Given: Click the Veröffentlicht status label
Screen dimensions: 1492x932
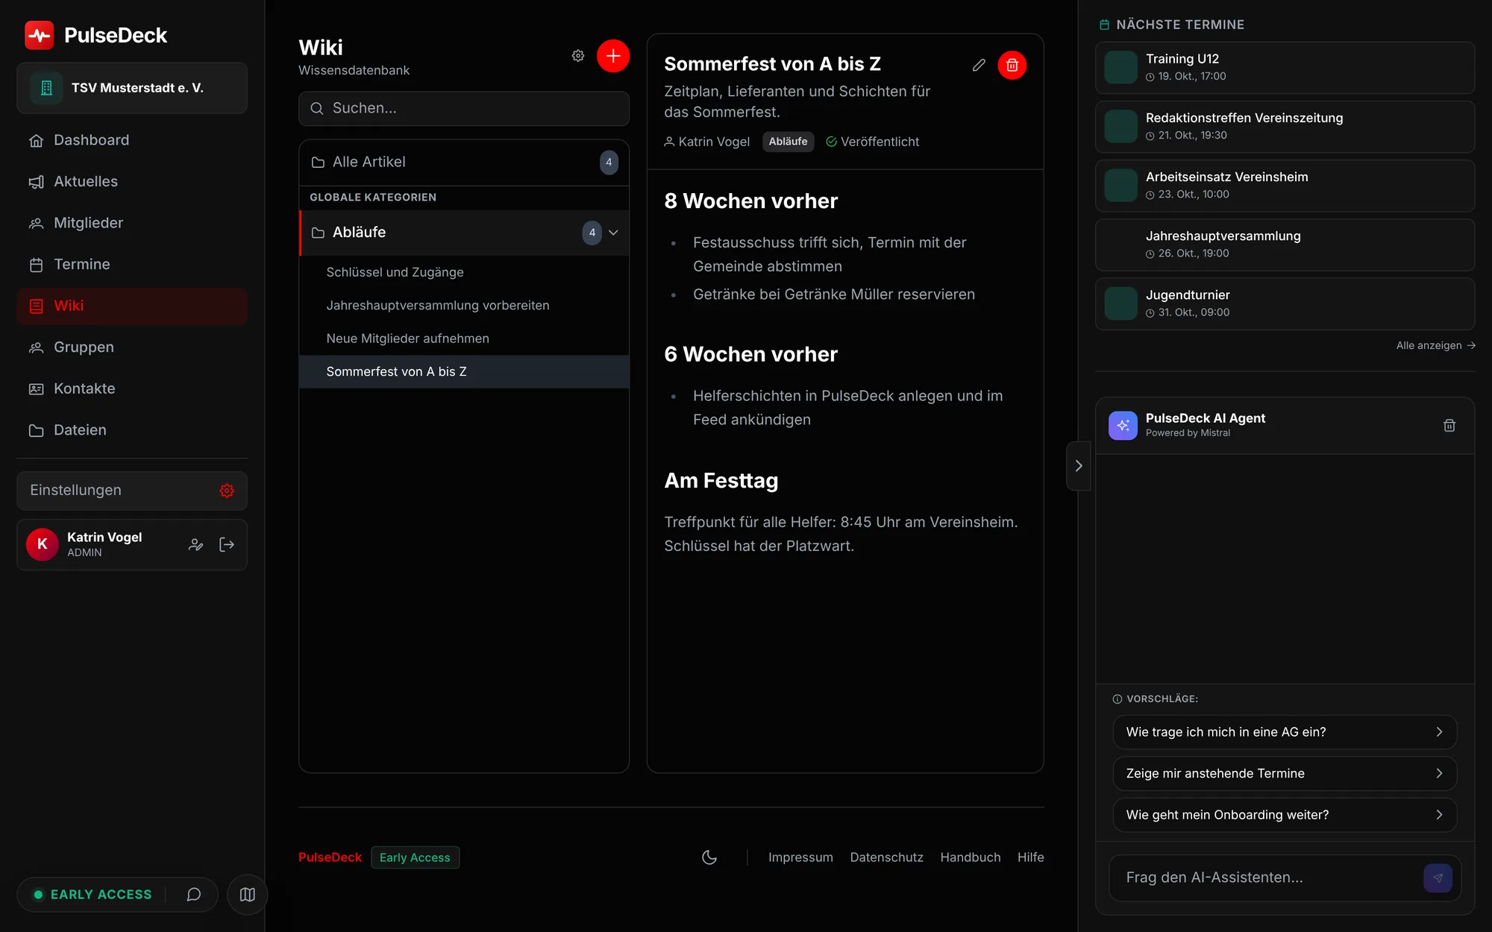Looking at the screenshot, I should tap(872, 142).
